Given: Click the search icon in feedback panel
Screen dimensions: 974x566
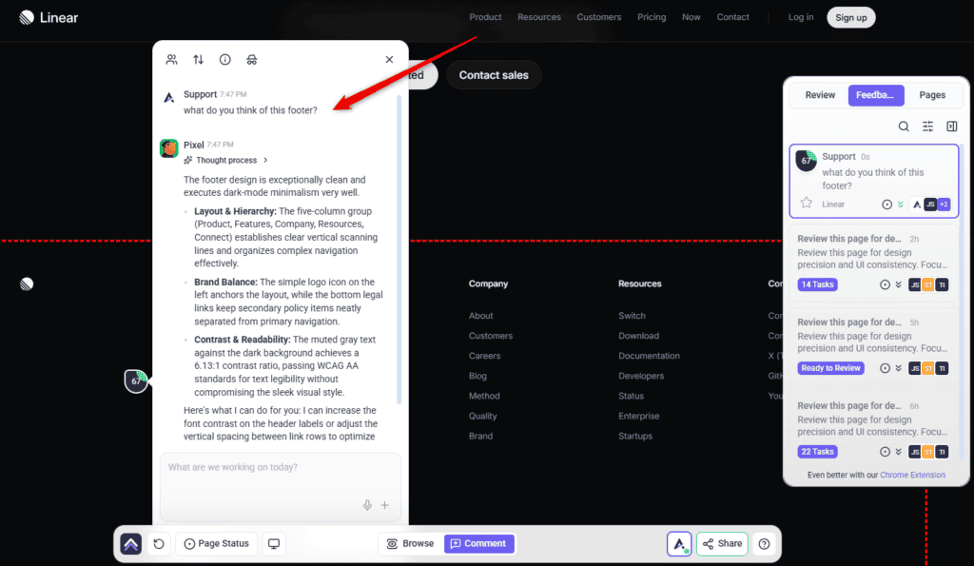Looking at the screenshot, I should tap(904, 127).
